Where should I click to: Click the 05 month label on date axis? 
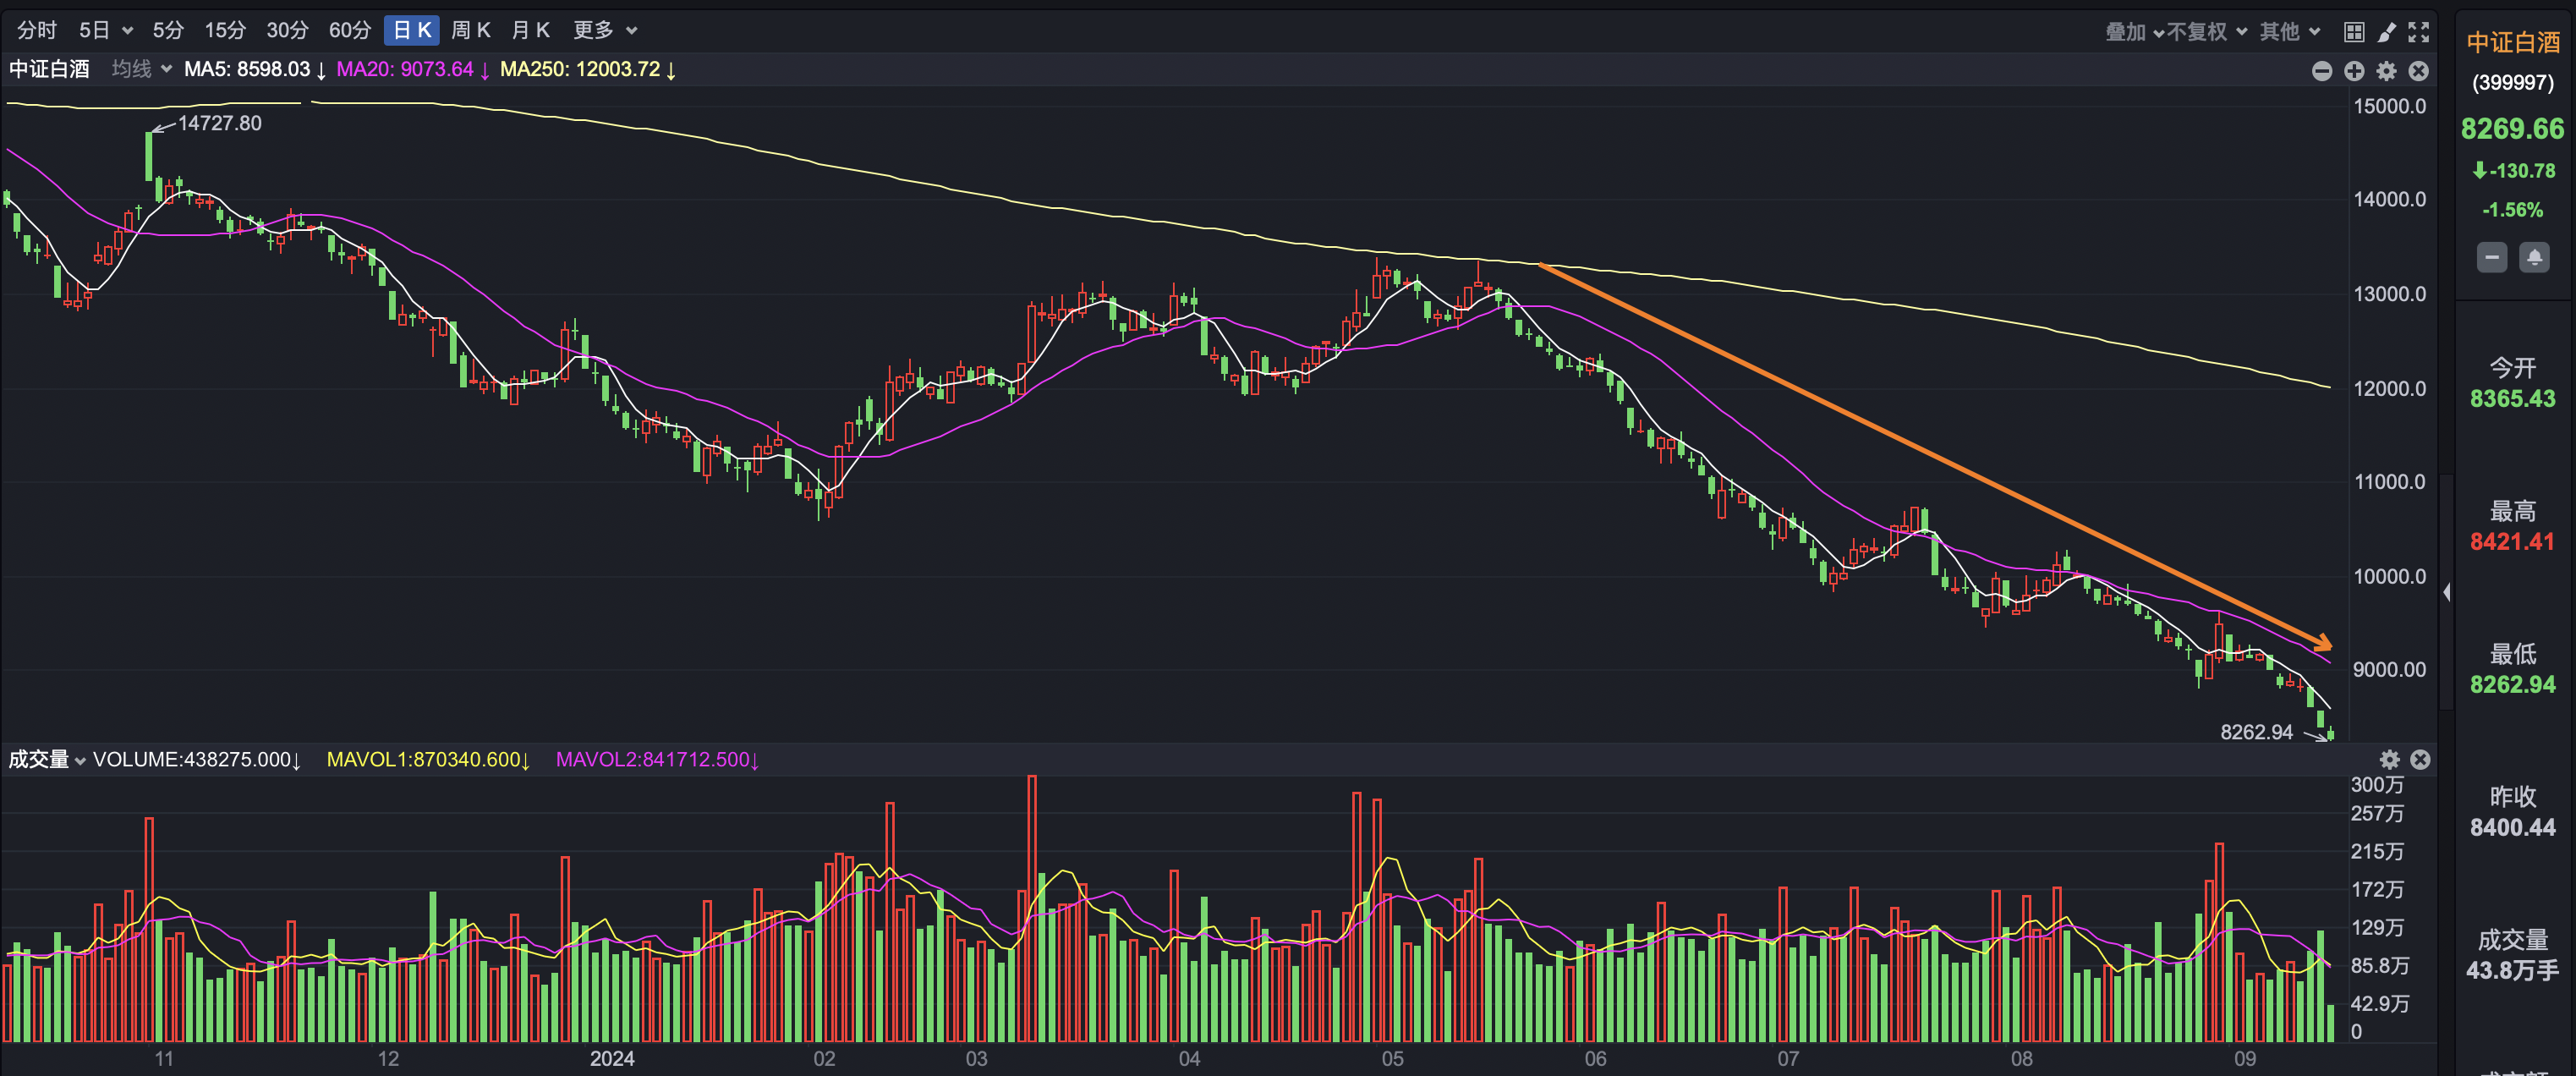tap(1392, 1058)
